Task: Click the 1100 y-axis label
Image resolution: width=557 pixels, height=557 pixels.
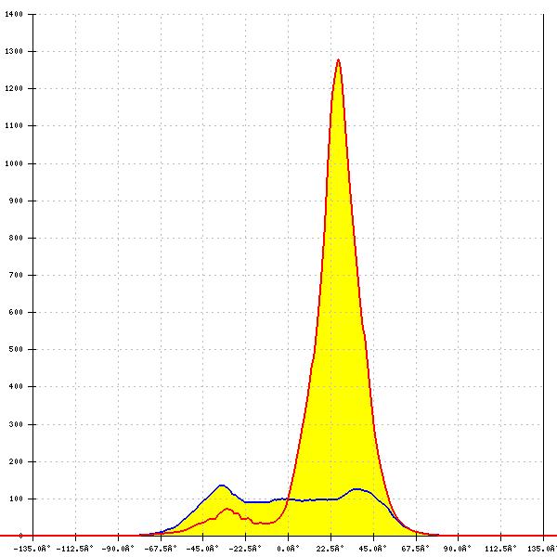Action: point(14,125)
